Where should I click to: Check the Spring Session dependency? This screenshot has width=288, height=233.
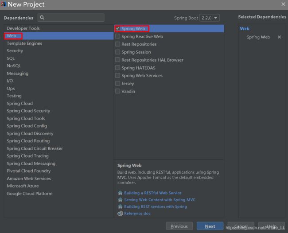(x=117, y=52)
